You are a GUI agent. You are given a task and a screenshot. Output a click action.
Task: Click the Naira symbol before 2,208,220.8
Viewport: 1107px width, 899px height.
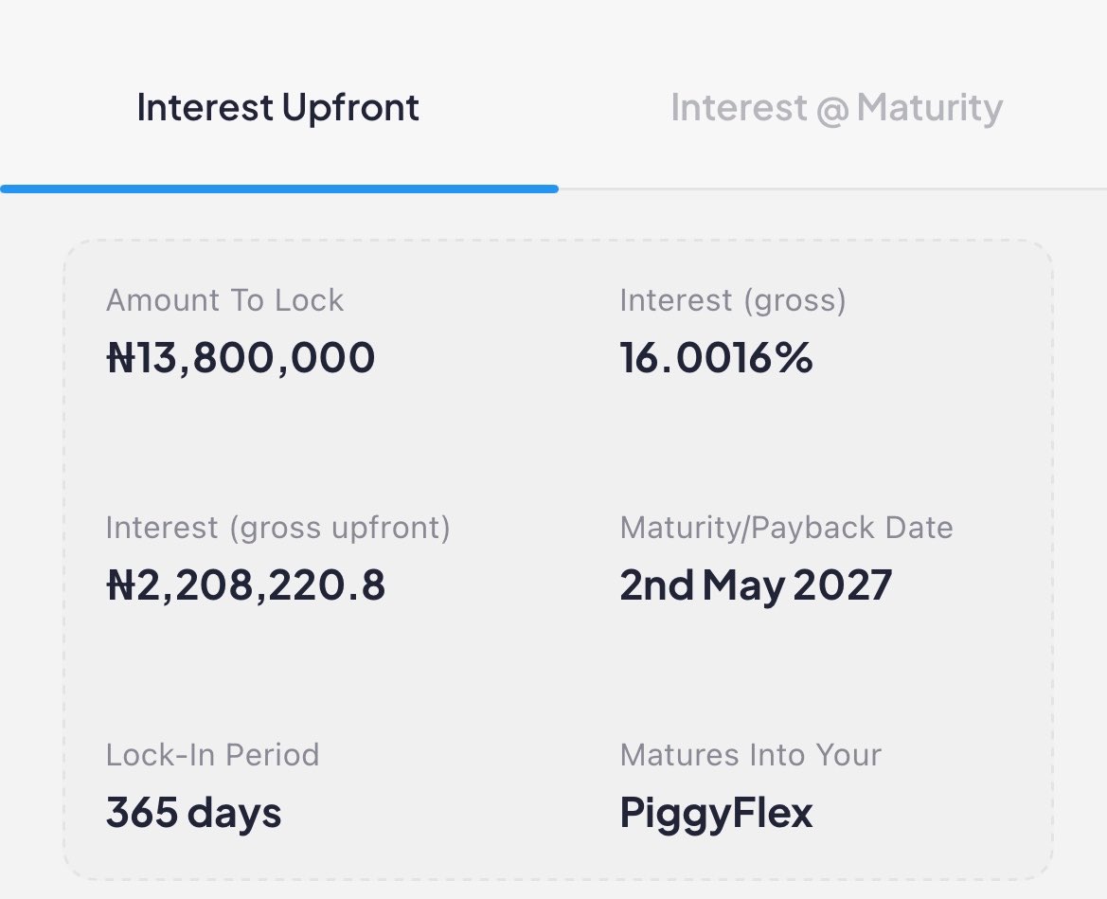[x=120, y=585]
